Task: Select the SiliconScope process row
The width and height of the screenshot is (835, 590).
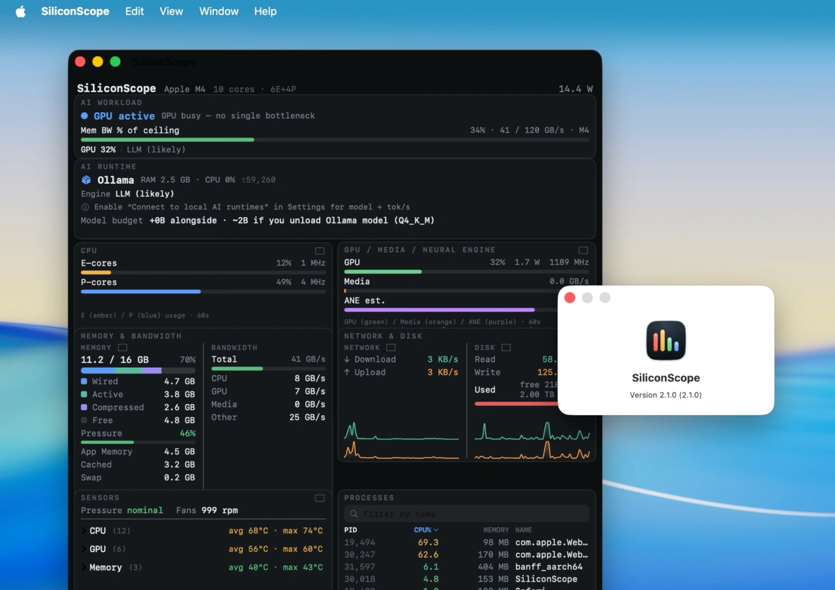Action: click(466, 579)
